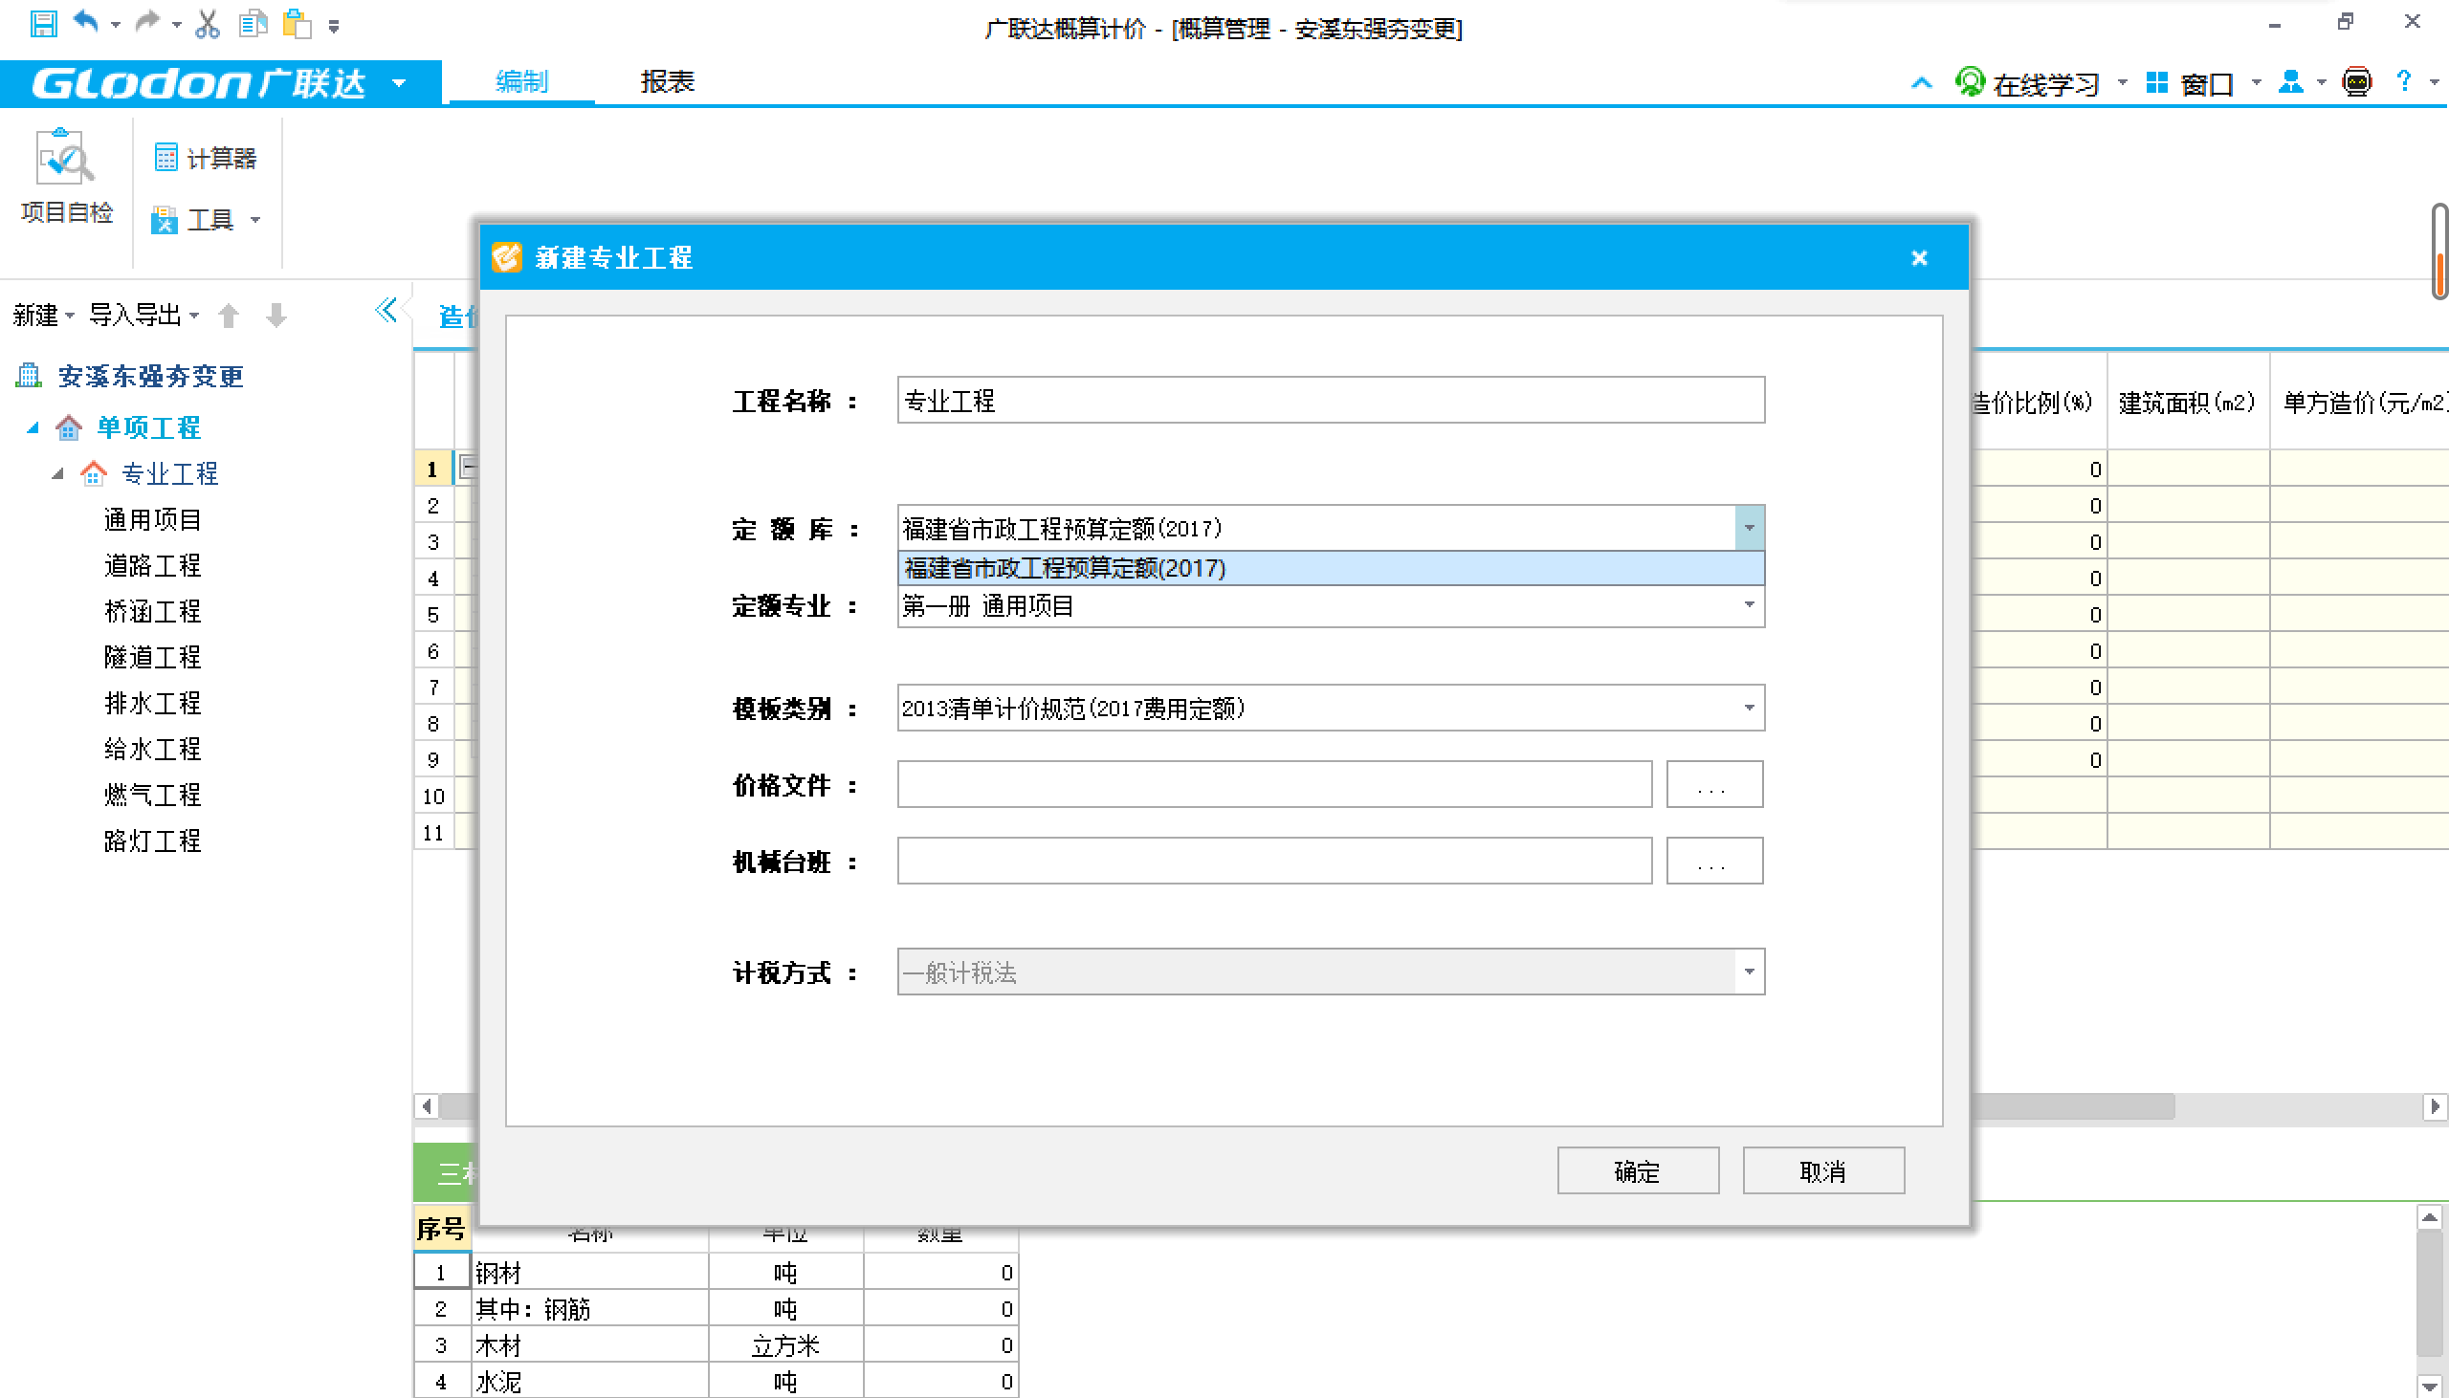Click the Copy icon in quick toolbar
The height and width of the screenshot is (1398, 2449).
coord(253,23)
